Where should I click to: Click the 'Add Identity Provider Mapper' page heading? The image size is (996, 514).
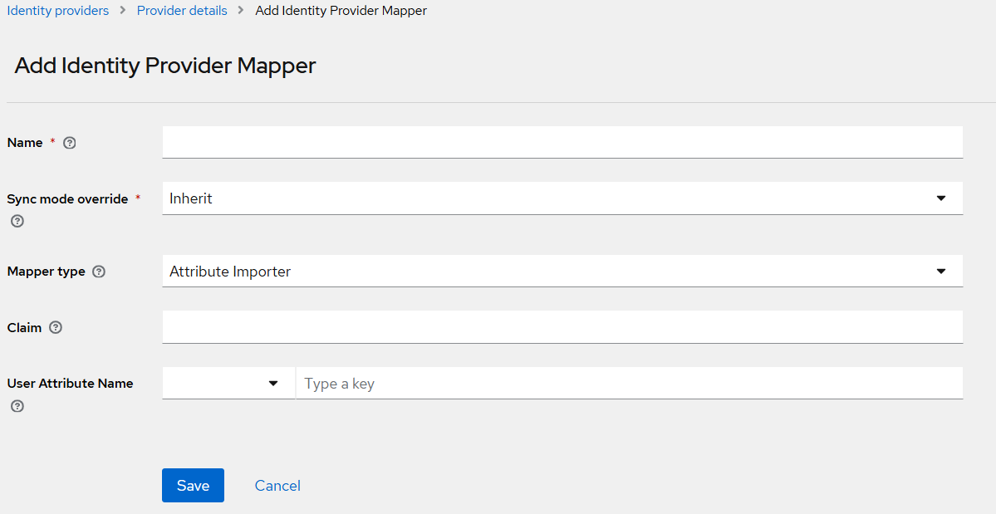[x=165, y=66]
